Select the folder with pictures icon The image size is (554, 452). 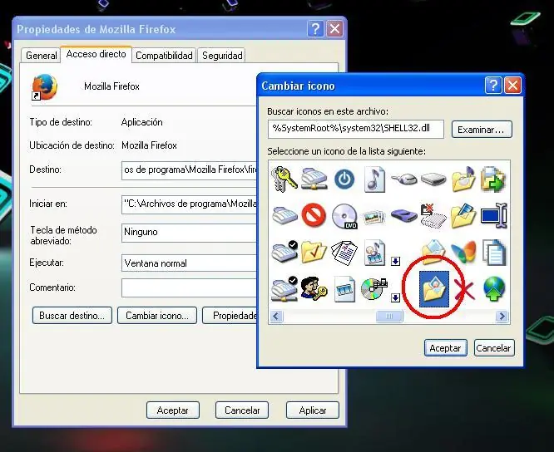(463, 216)
